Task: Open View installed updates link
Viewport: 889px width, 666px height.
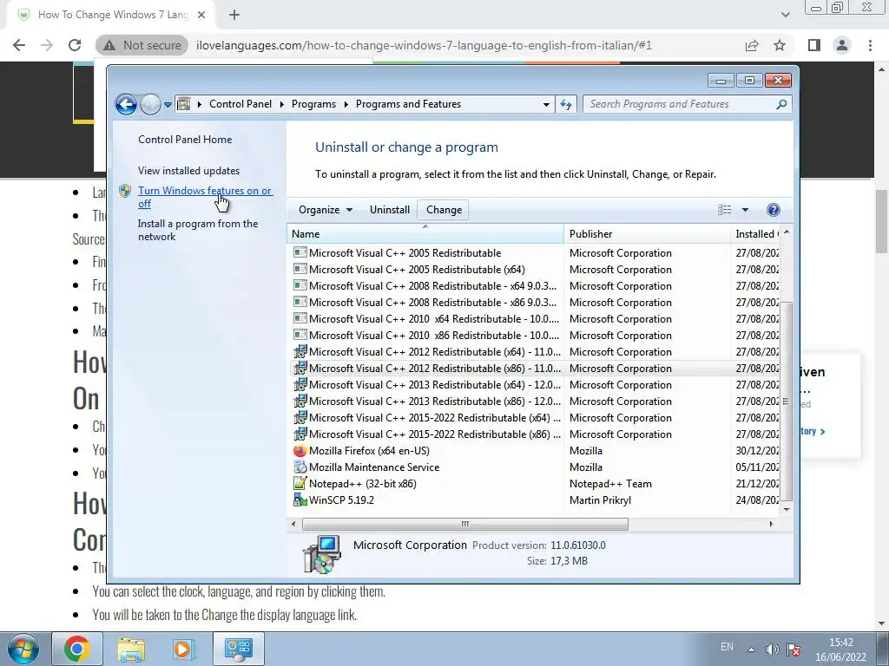Action: pos(188,171)
